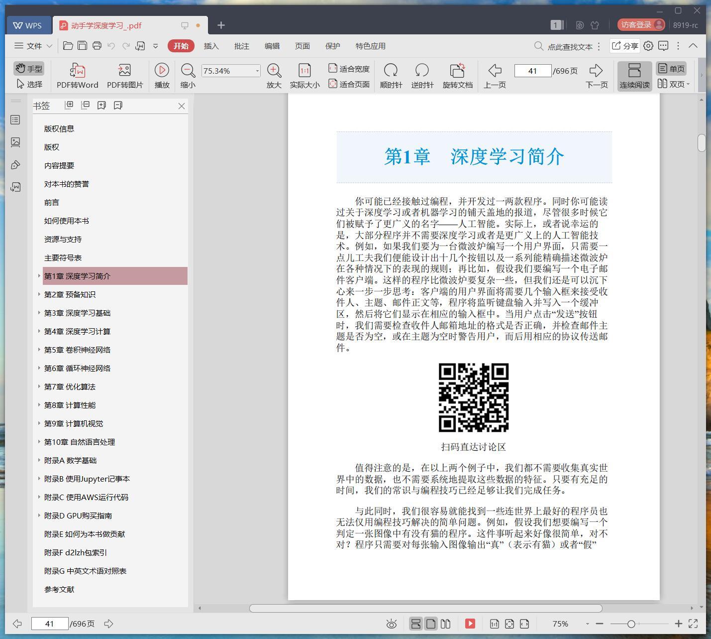Viewport: 711px width, 639px height.
Task: Open the 双页 dropdown arrow
Action: (688, 84)
